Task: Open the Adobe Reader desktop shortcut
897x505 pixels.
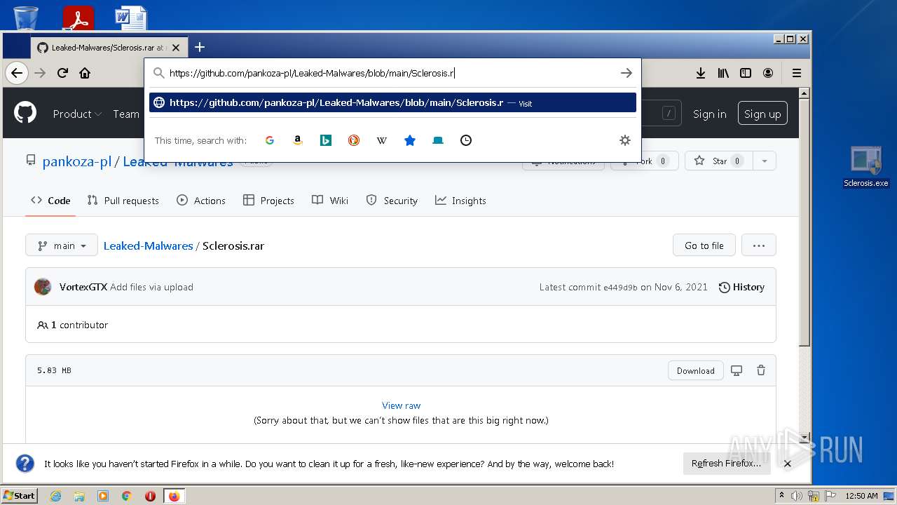Action: [78, 18]
